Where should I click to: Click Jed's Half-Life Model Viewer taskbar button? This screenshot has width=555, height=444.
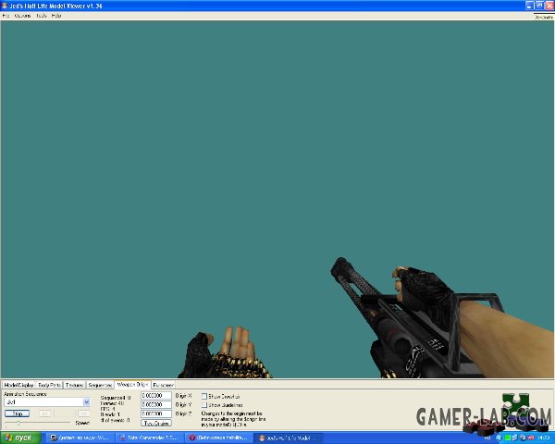pos(288,438)
